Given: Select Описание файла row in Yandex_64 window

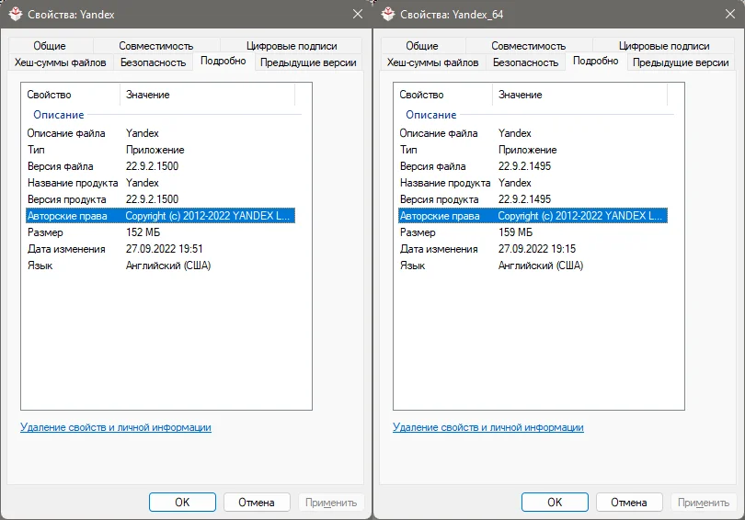Looking at the screenshot, I should click(533, 133).
